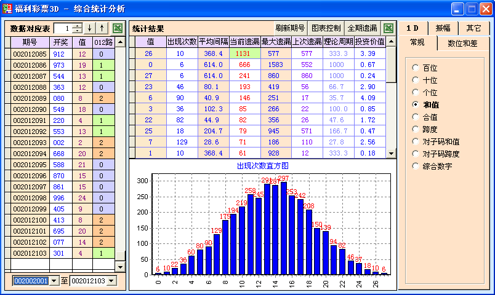This screenshot has height=295, width=495.
Task: Choose the 综合数字 radio button
Action: pyautogui.click(x=416, y=166)
